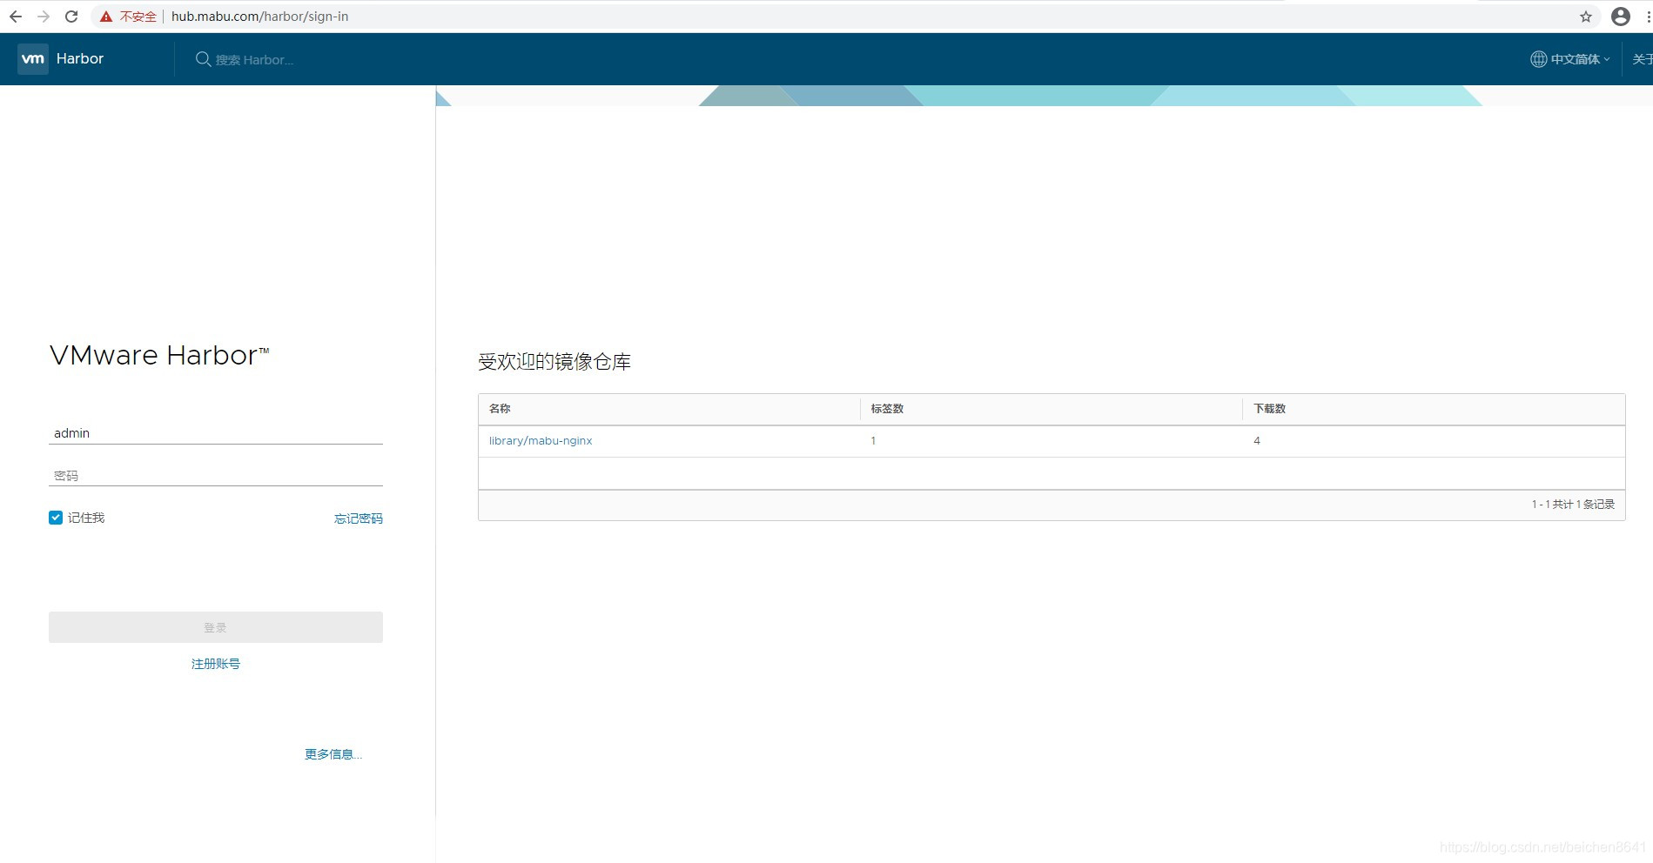Open the 中文简体 language dropdown
Image resolution: width=1653 pixels, height=863 pixels.
[1580, 59]
